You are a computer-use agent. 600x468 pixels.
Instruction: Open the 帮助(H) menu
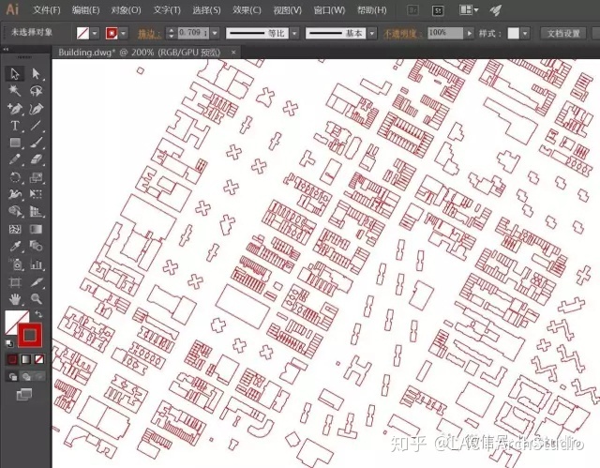pos(371,10)
